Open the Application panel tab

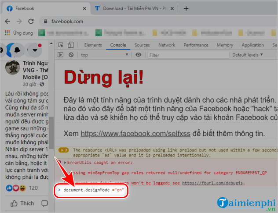(x=252, y=45)
